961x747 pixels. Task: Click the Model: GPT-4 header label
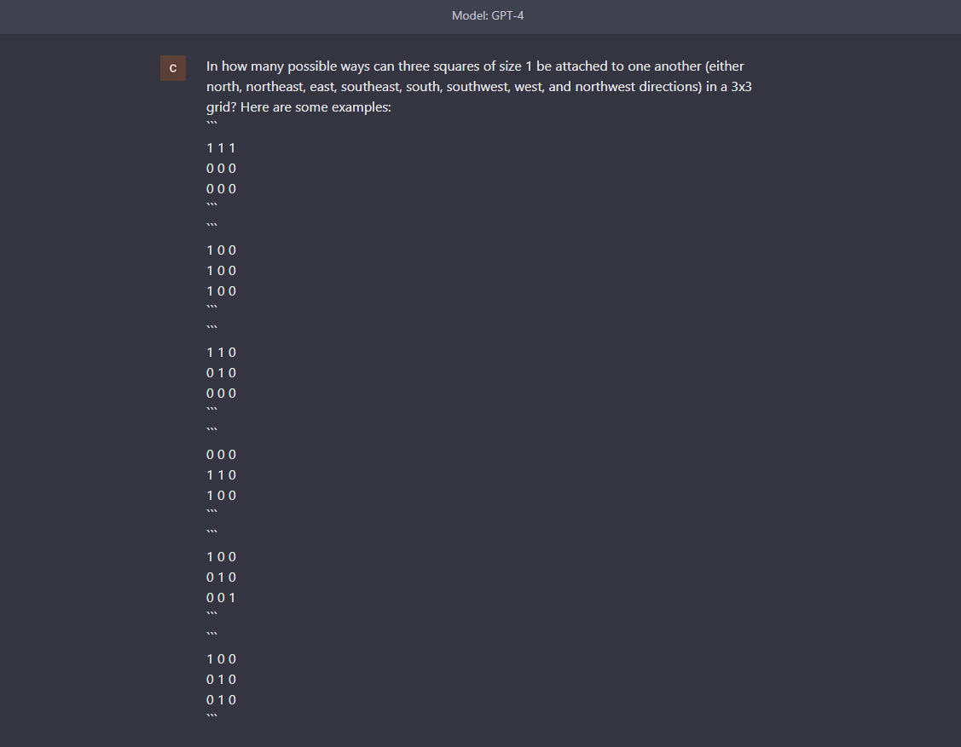coord(488,15)
